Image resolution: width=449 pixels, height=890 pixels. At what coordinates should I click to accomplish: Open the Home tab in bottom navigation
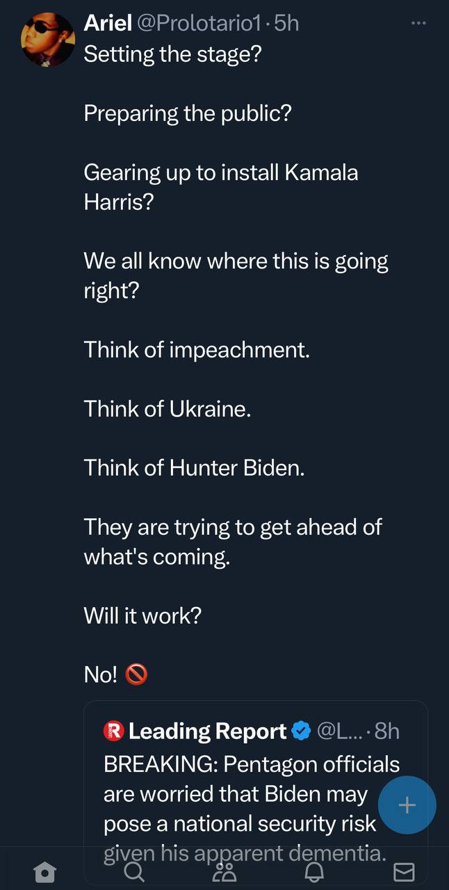click(45, 871)
